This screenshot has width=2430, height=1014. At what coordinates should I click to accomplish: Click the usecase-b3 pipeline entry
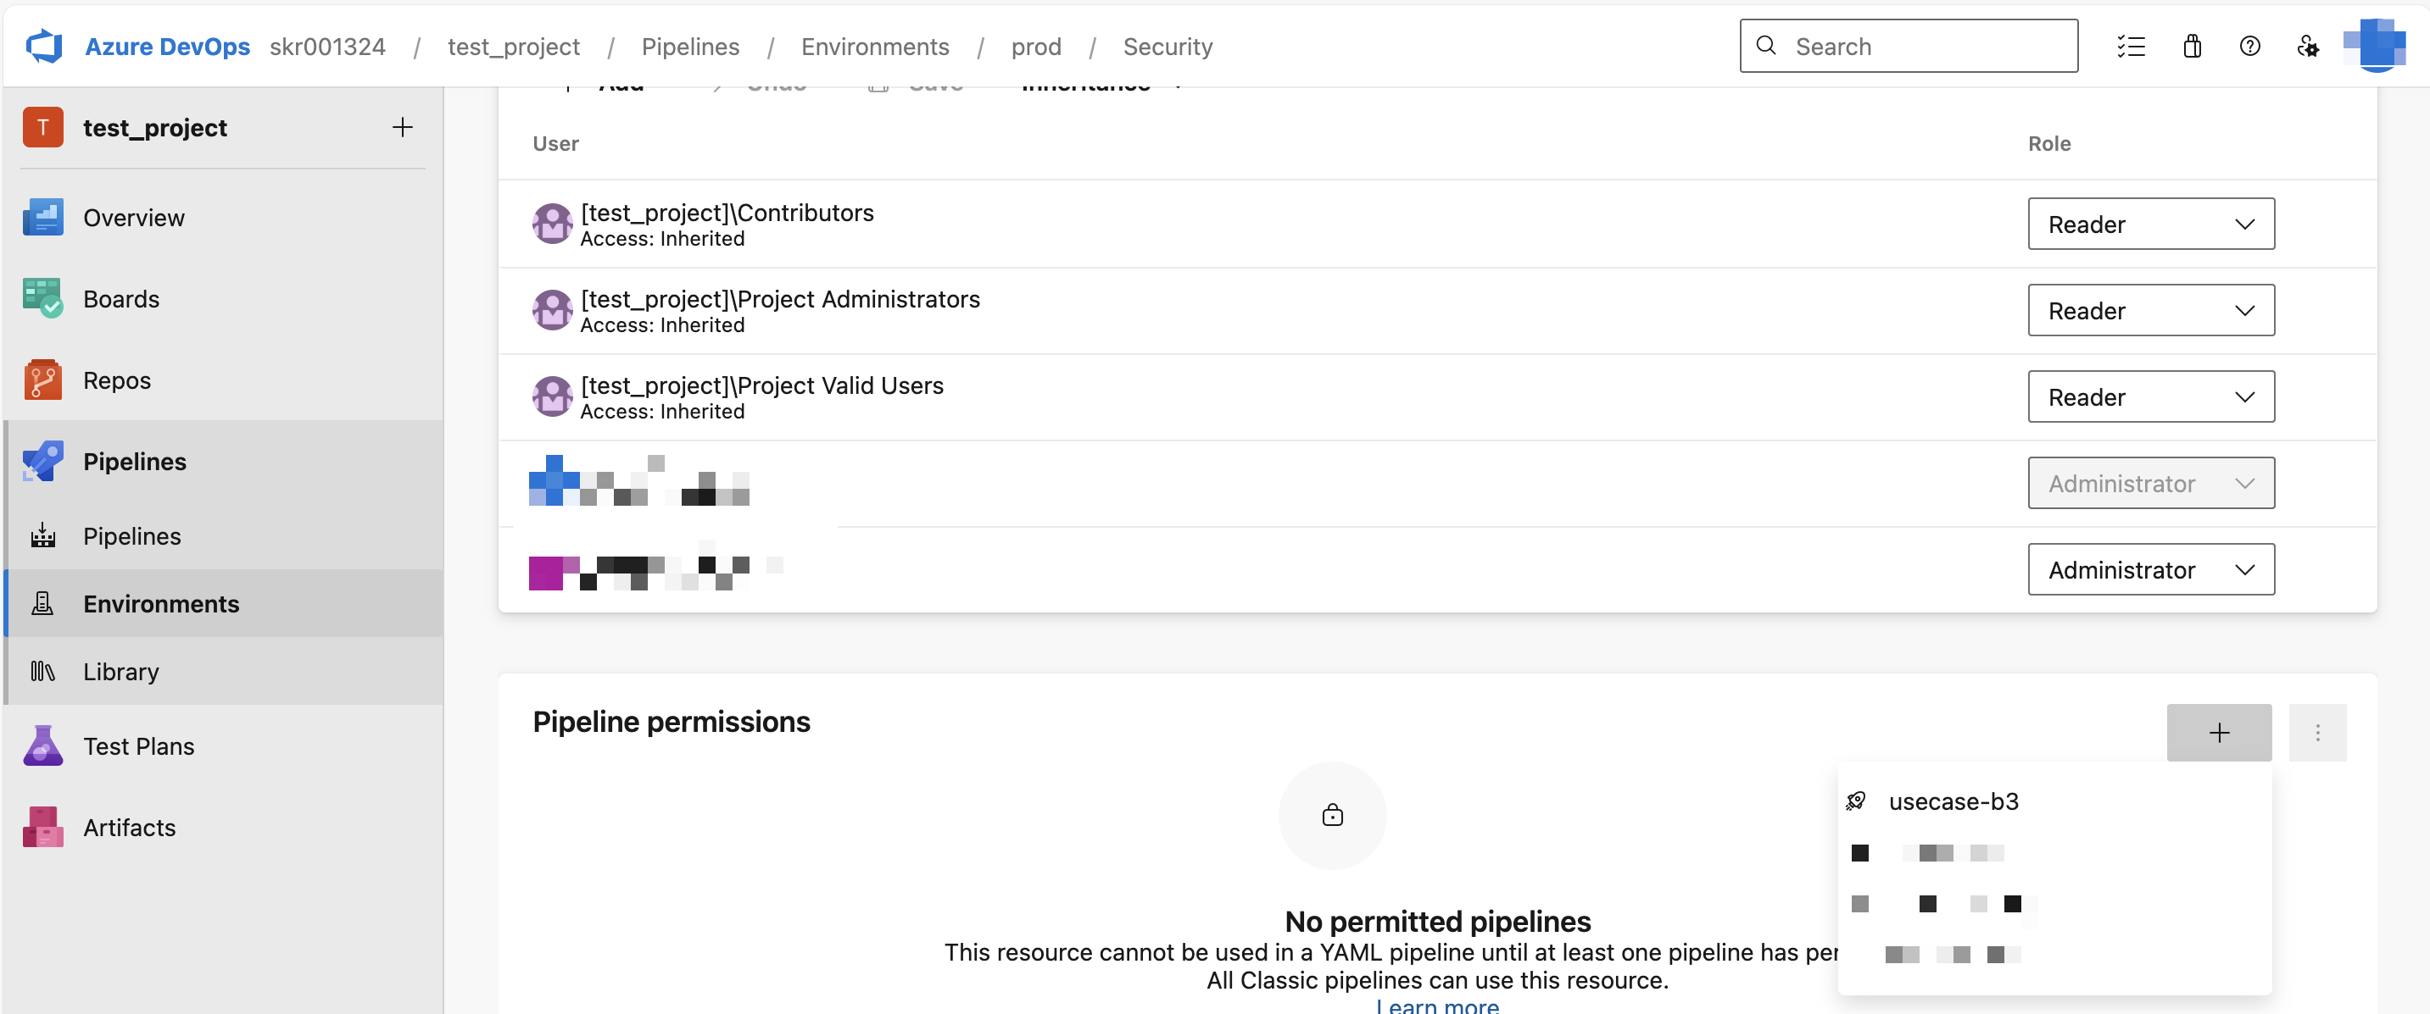(x=1953, y=801)
